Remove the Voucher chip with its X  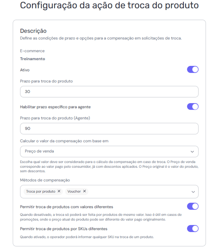click(x=84, y=191)
